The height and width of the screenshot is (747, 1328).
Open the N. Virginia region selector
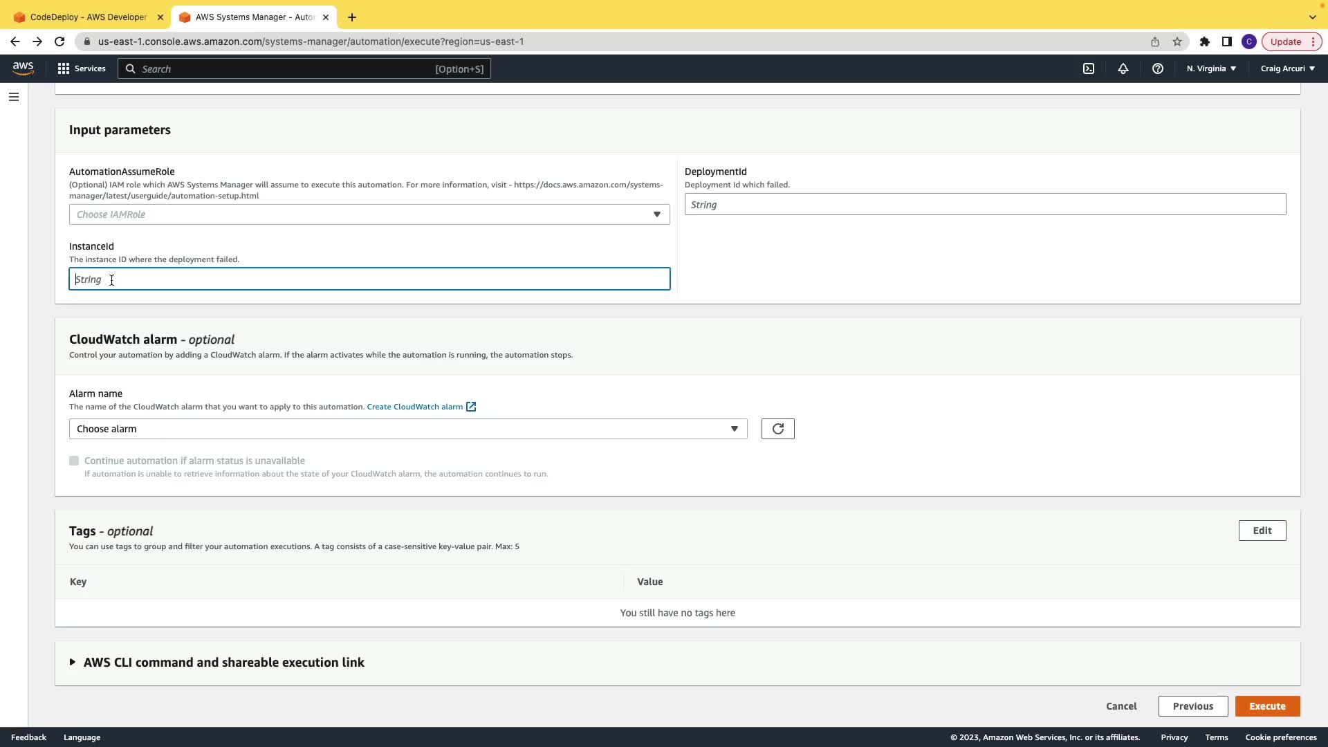(x=1211, y=68)
